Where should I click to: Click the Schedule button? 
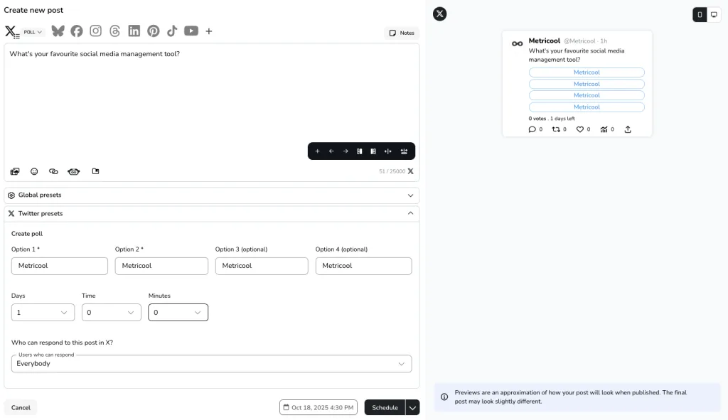pyautogui.click(x=384, y=407)
